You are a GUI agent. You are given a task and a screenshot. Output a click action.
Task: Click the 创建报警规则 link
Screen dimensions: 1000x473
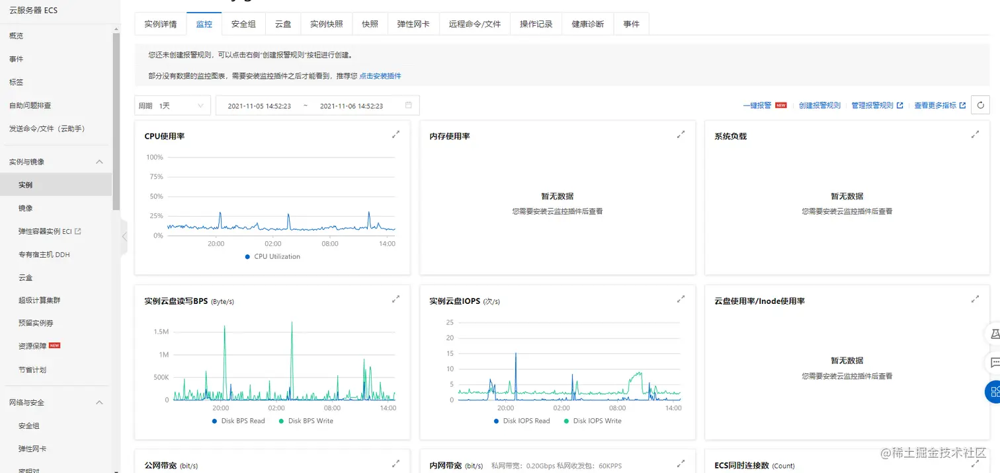coord(819,105)
